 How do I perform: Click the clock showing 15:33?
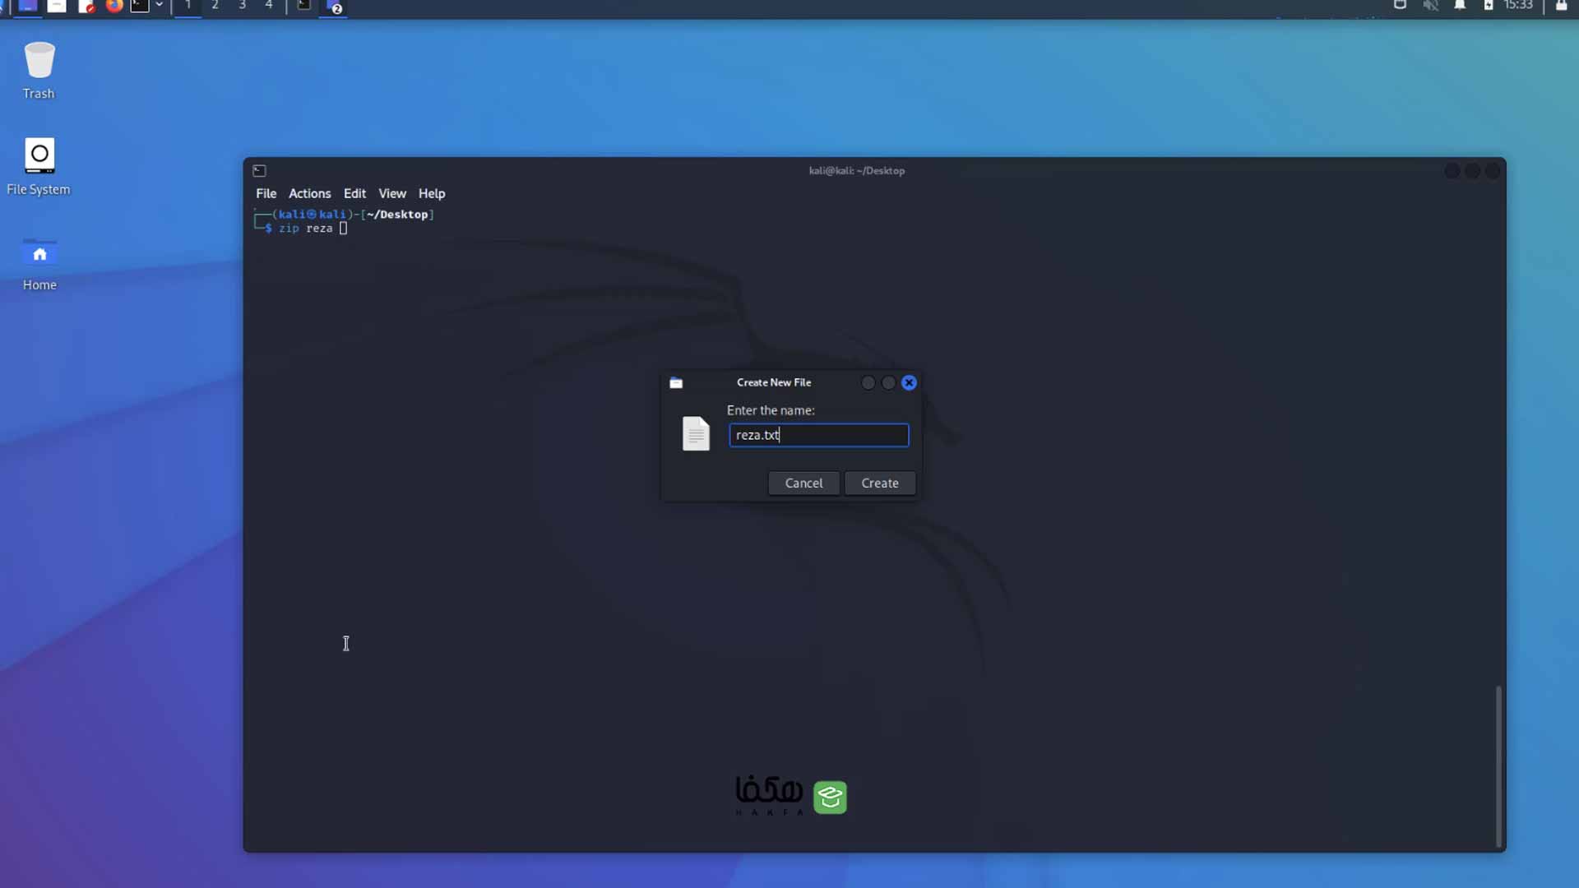pos(1518,6)
